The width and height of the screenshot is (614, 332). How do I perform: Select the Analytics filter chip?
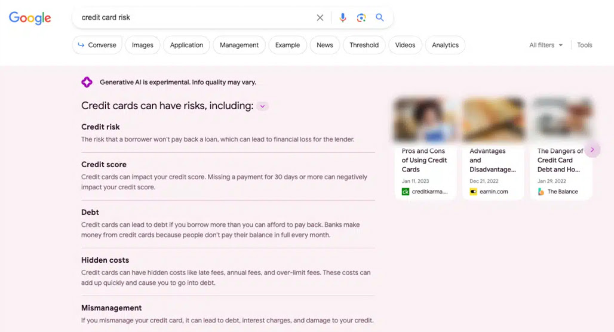click(445, 45)
